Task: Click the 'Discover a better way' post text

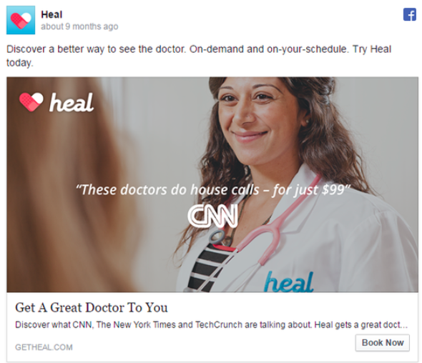Action: (199, 56)
